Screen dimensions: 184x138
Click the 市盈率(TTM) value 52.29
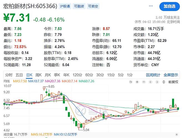click(162, 41)
